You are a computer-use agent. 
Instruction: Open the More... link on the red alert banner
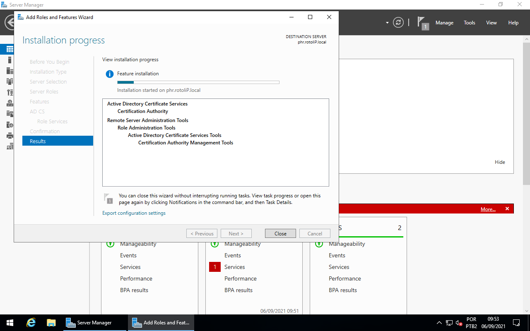488,209
